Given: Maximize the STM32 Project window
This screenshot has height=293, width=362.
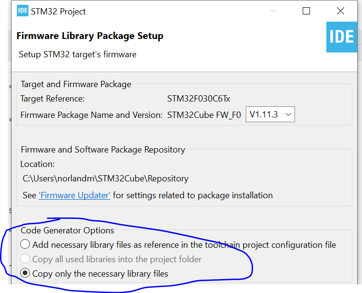Looking at the screenshot, I should 306,11.
